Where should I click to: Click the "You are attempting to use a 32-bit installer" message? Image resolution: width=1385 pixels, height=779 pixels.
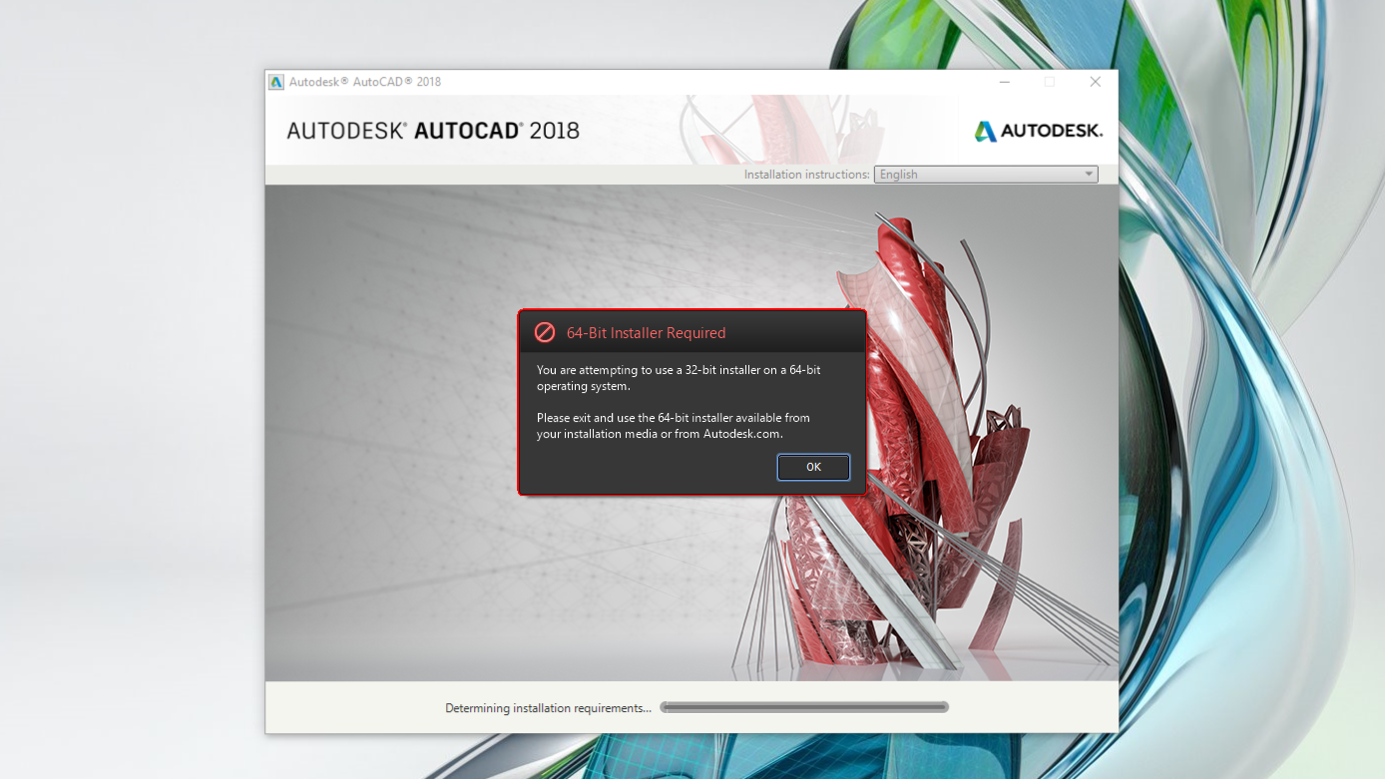pos(679,378)
